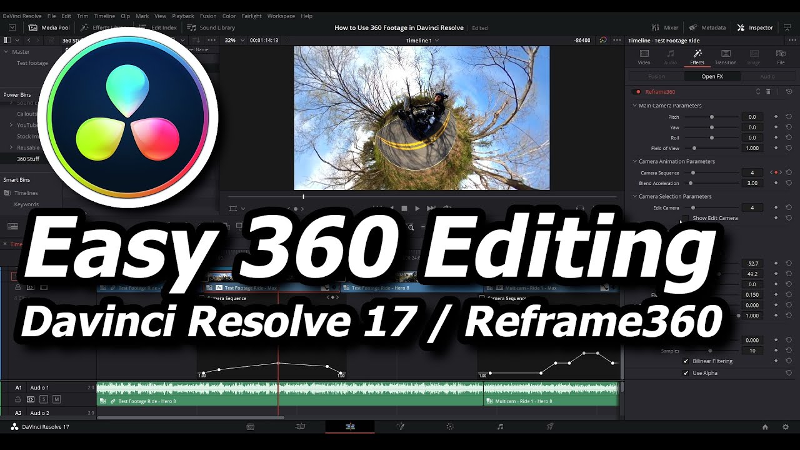The image size is (800, 450).
Task: Toggle the Media Pool panel
Action: (49, 27)
